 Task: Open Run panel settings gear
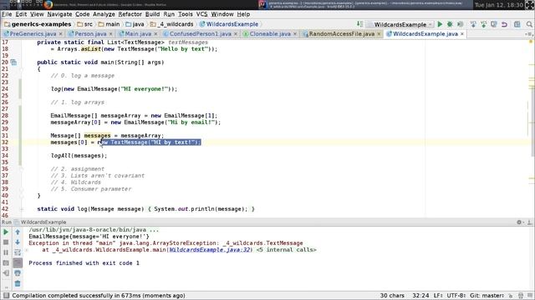pos(519,222)
